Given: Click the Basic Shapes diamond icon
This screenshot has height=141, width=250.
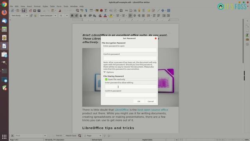Looking at the screenshot, I should pyautogui.click(x=163, y=11).
